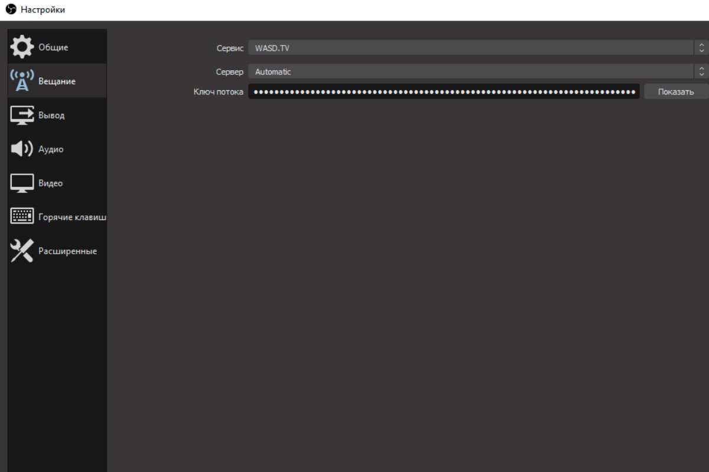Open the Аудио settings label
The height and width of the screenshot is (472, 709).
click(x=51, y=149)
